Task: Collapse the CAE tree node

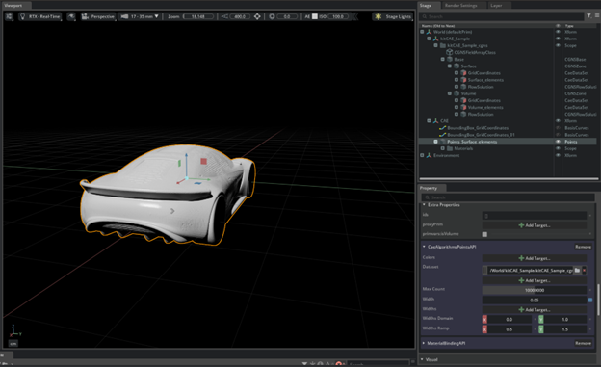Action: tap(429, 121)
